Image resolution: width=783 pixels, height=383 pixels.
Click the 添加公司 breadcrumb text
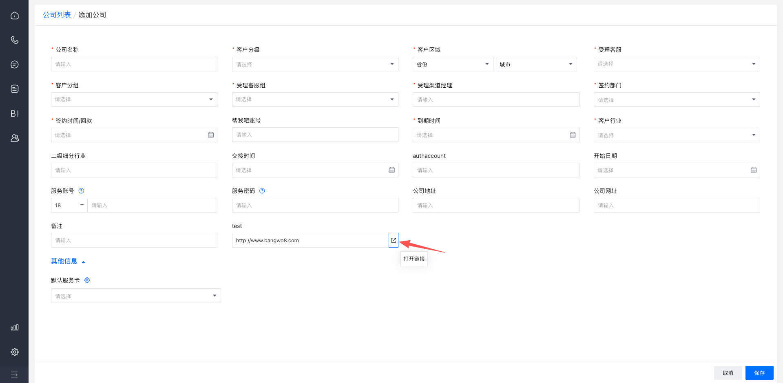92,15
